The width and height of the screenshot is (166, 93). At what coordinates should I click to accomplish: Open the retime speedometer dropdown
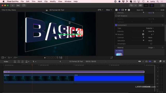[x=16, y=58]
